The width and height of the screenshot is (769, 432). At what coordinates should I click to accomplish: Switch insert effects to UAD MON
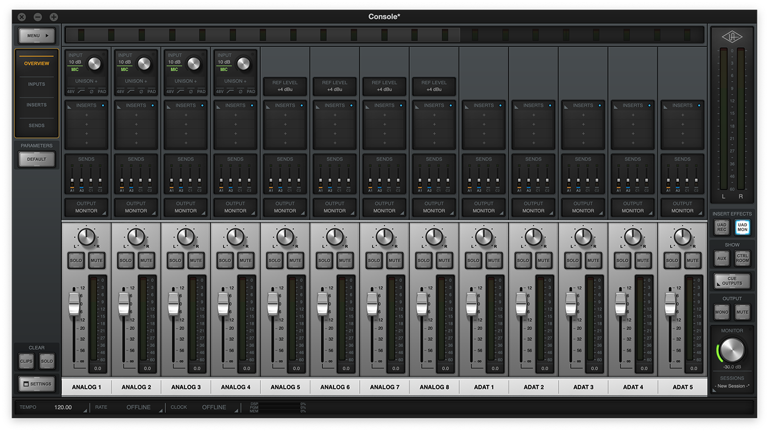click(743, 227)
